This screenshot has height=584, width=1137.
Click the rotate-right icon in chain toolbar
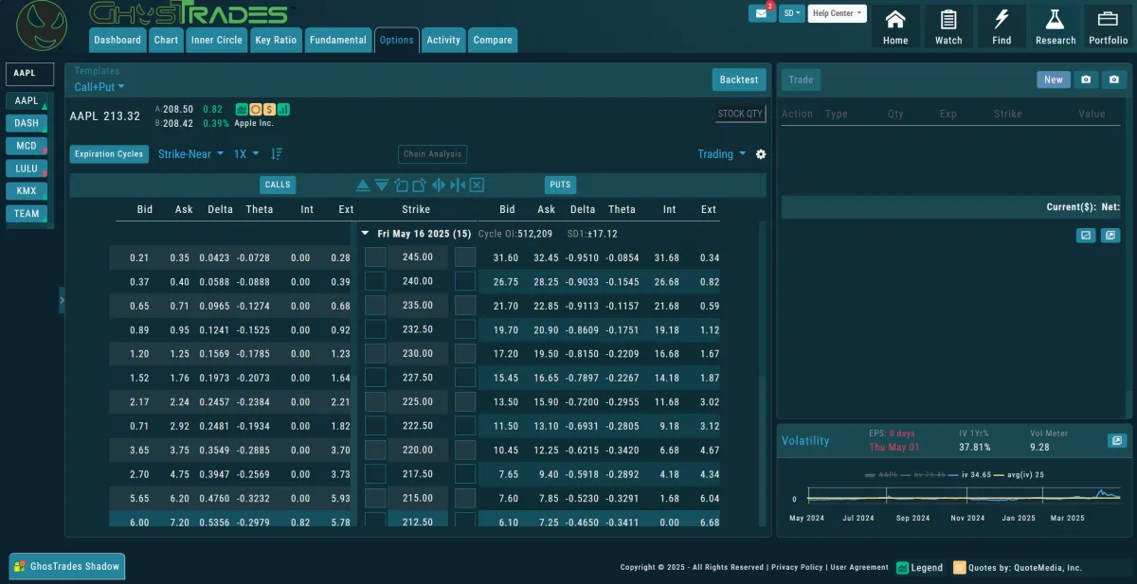tap(419, 185)
